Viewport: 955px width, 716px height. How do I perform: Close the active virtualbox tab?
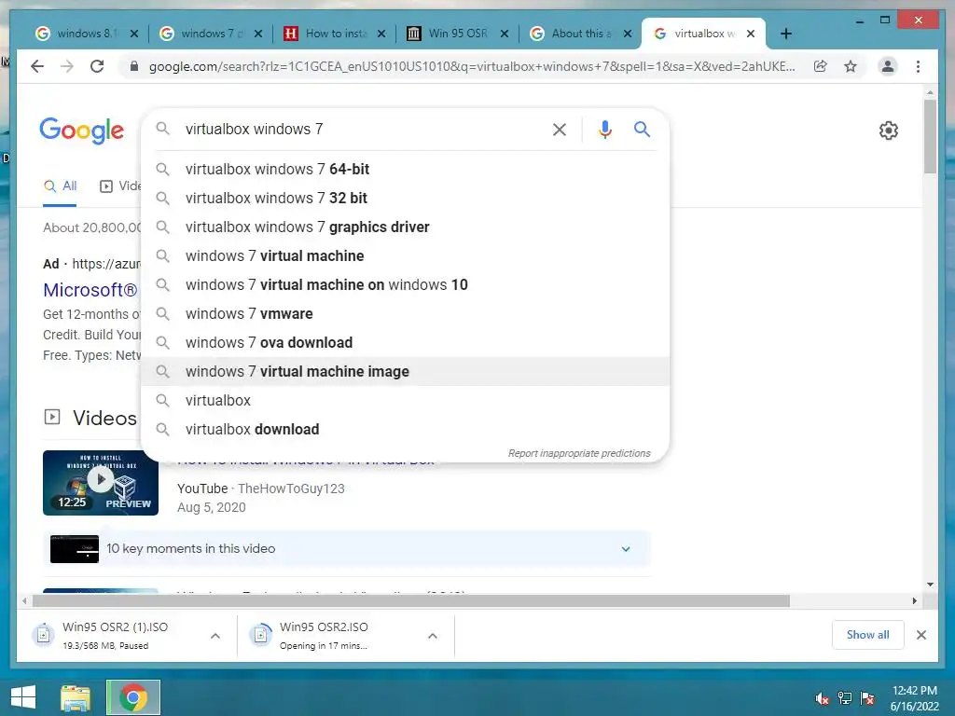click(751, 34)
